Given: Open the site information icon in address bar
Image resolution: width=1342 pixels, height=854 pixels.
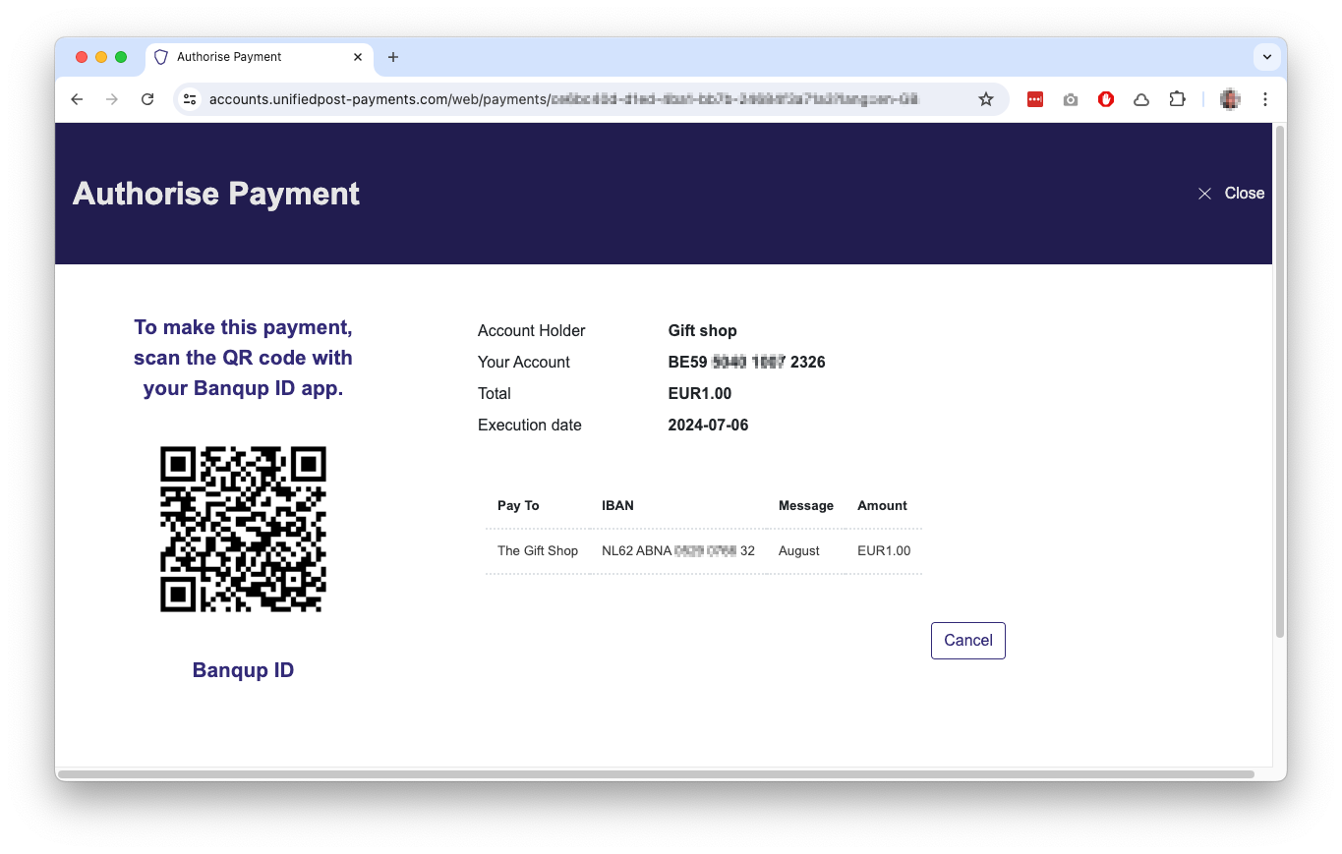Looking at the screenshot, I should coord(191,99).
